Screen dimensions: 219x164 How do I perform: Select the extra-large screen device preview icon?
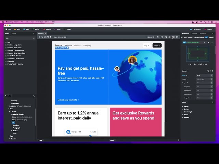(x=177, y=37)
